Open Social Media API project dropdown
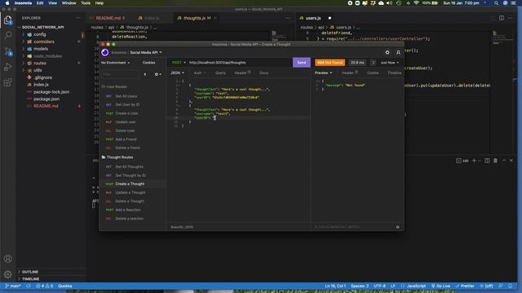522x293 pixels. coord(146,52)
